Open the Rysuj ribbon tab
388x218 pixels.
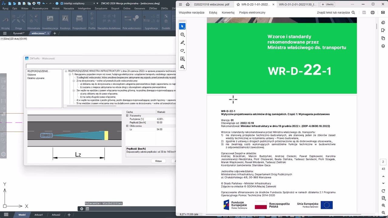[5, 8]
